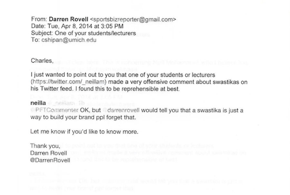Click the greeting 'Charles,'
The width and height of the screenshot is (290, 195).
click(x=42, y=60)
